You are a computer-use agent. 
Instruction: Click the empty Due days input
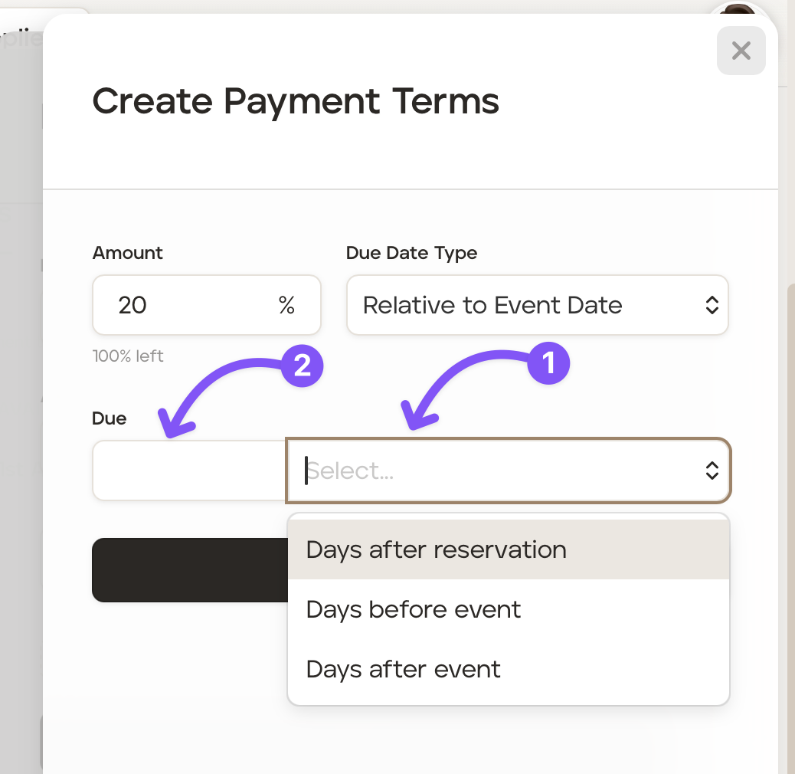(189, 471)
